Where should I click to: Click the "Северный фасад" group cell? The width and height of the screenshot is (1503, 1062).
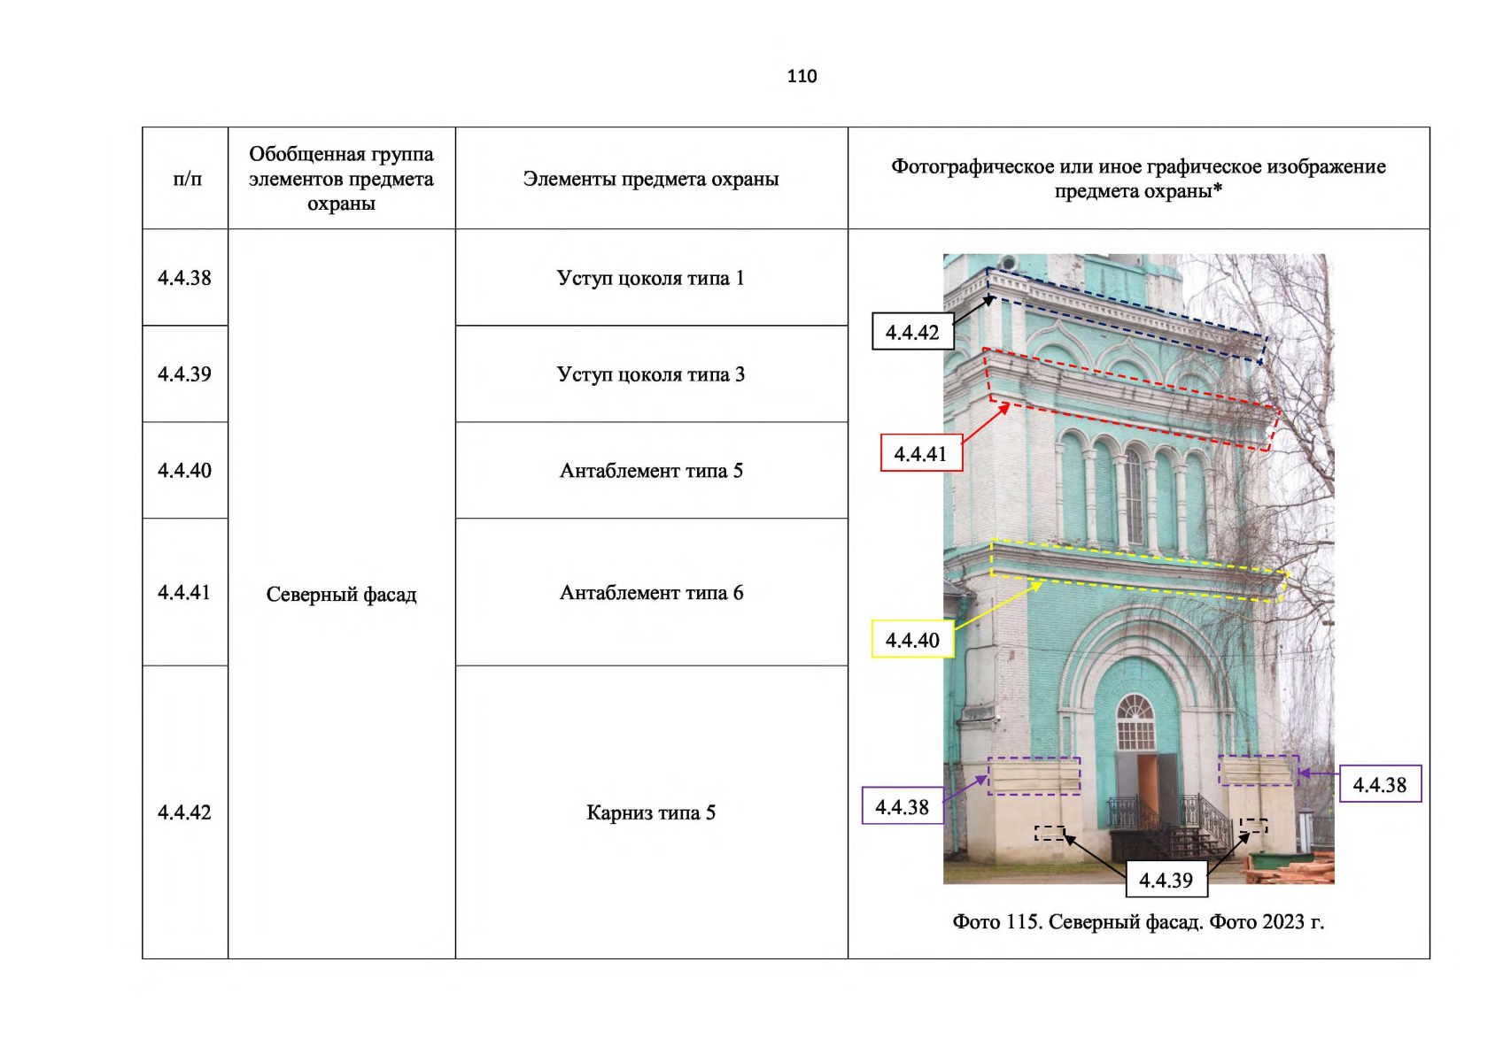coord(341,595)
